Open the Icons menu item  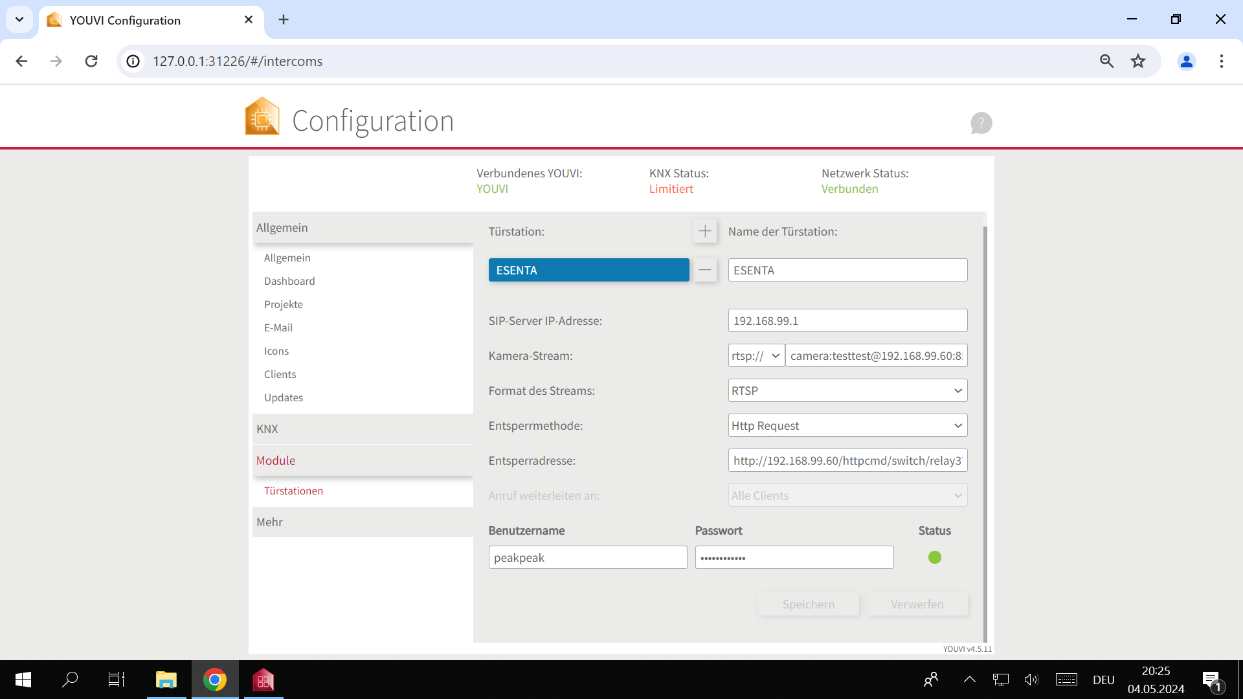[x=276, y=351]
